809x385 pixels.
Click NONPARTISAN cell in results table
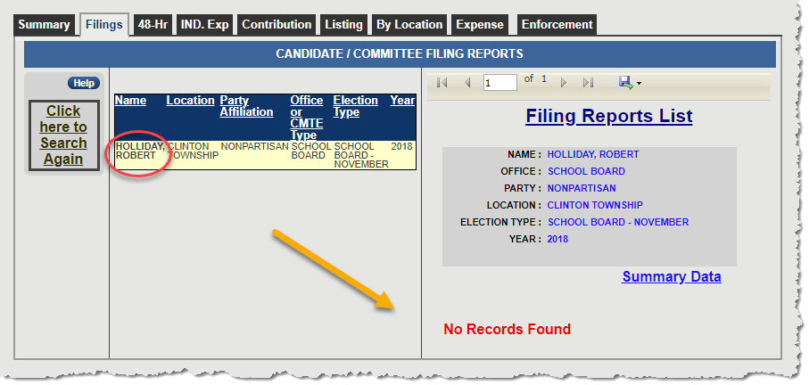tap(255, 146)
